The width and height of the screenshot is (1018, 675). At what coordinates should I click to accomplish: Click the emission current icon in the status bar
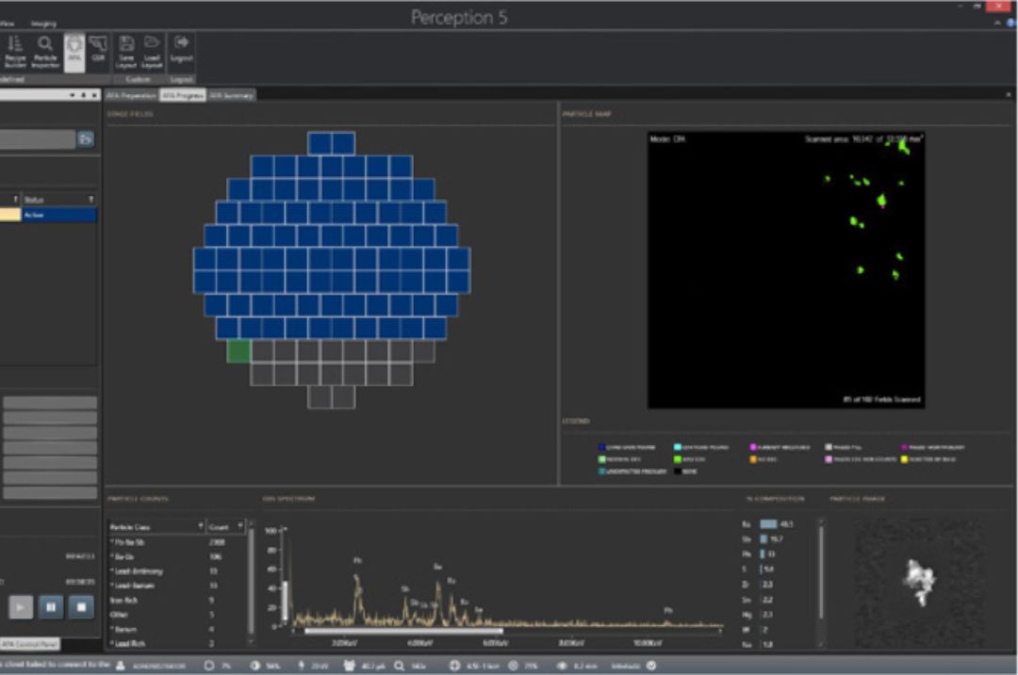349,666
